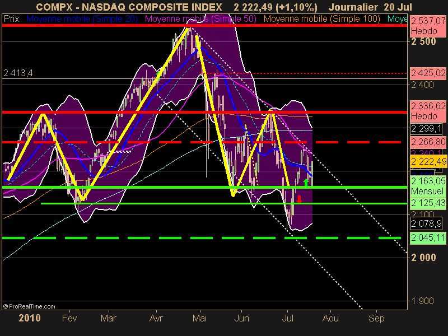
Task: Click the '2010' year label on time axis
Action: pos(30,318)
